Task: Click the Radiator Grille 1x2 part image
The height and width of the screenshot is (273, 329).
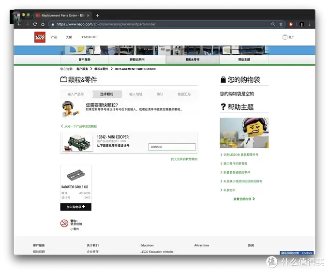Action: [x=76, y=175]
